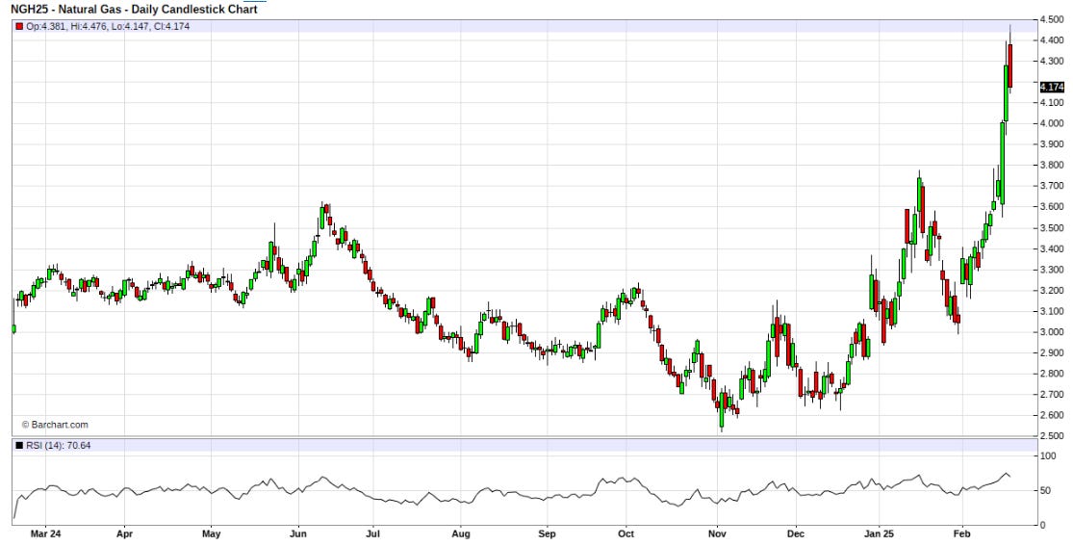The height and width of the screenshot is (546, 1073).
Task: Click the 4.000 price axis label
Action: [x=1051, y=123]
